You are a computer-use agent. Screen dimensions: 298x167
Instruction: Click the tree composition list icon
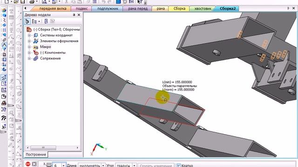(34, 21)
